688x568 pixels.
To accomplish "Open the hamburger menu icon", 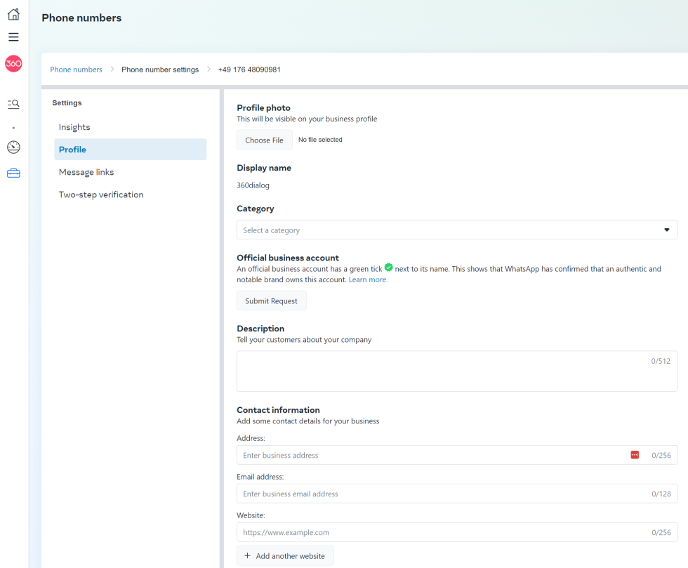I will point(13,37).
